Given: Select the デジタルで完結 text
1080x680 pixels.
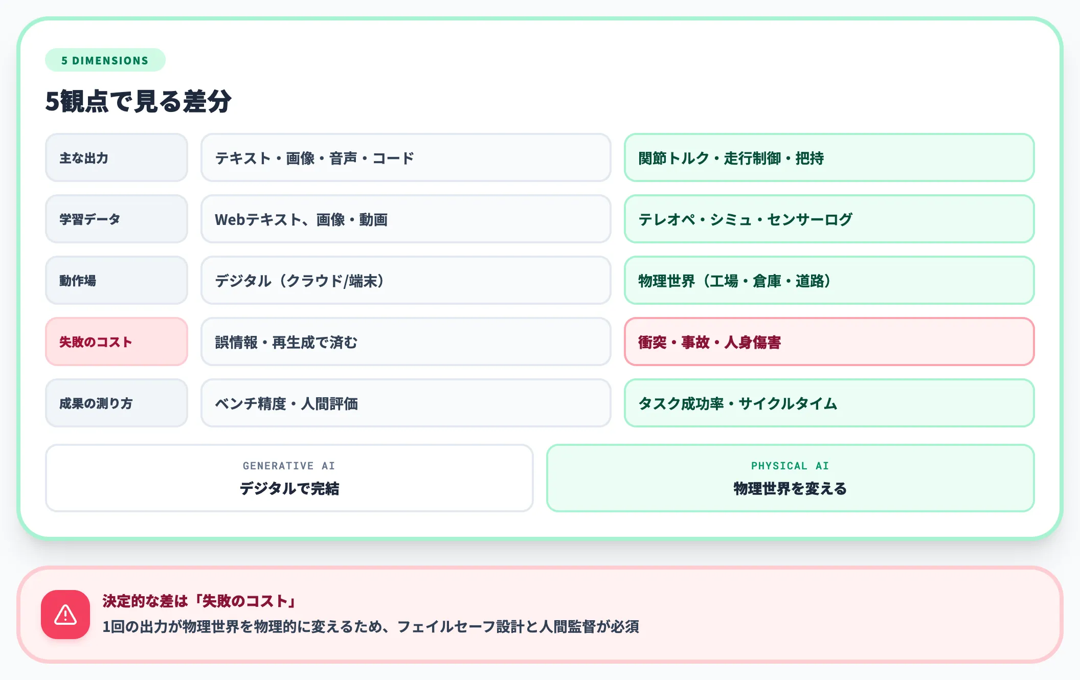Looking at the screenshot, I should point(289,489).
